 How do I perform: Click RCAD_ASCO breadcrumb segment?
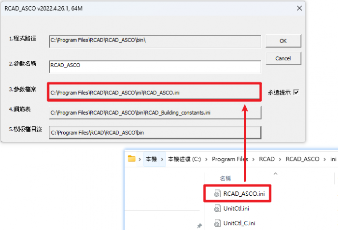pos(302,159)
